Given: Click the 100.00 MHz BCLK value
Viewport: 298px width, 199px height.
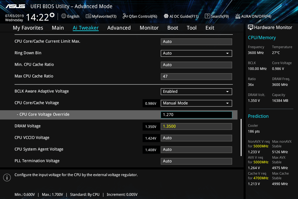Looking at the screenshot, I should click(x=257, y=69).
